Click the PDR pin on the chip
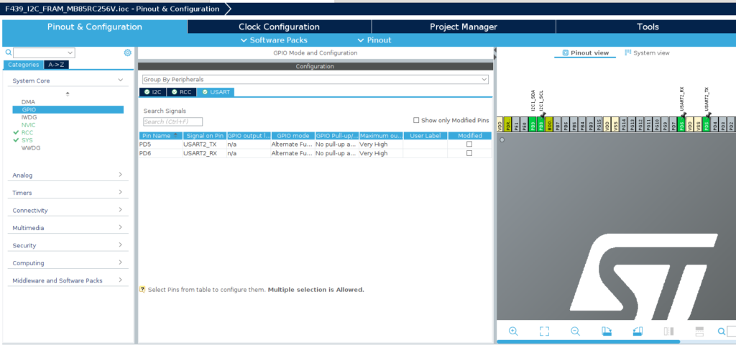This screenshot has width=736, height=348. (508, 124)
